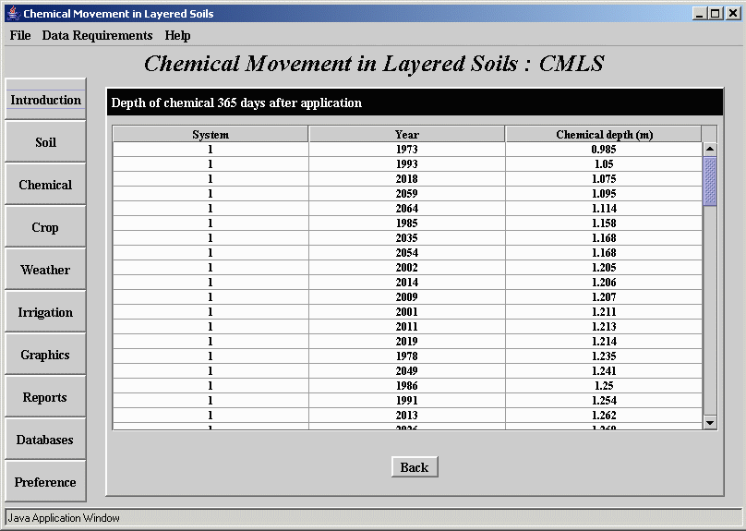
Task: Click the 1.25 chemical depth value
Action: (x=604, y=385)
